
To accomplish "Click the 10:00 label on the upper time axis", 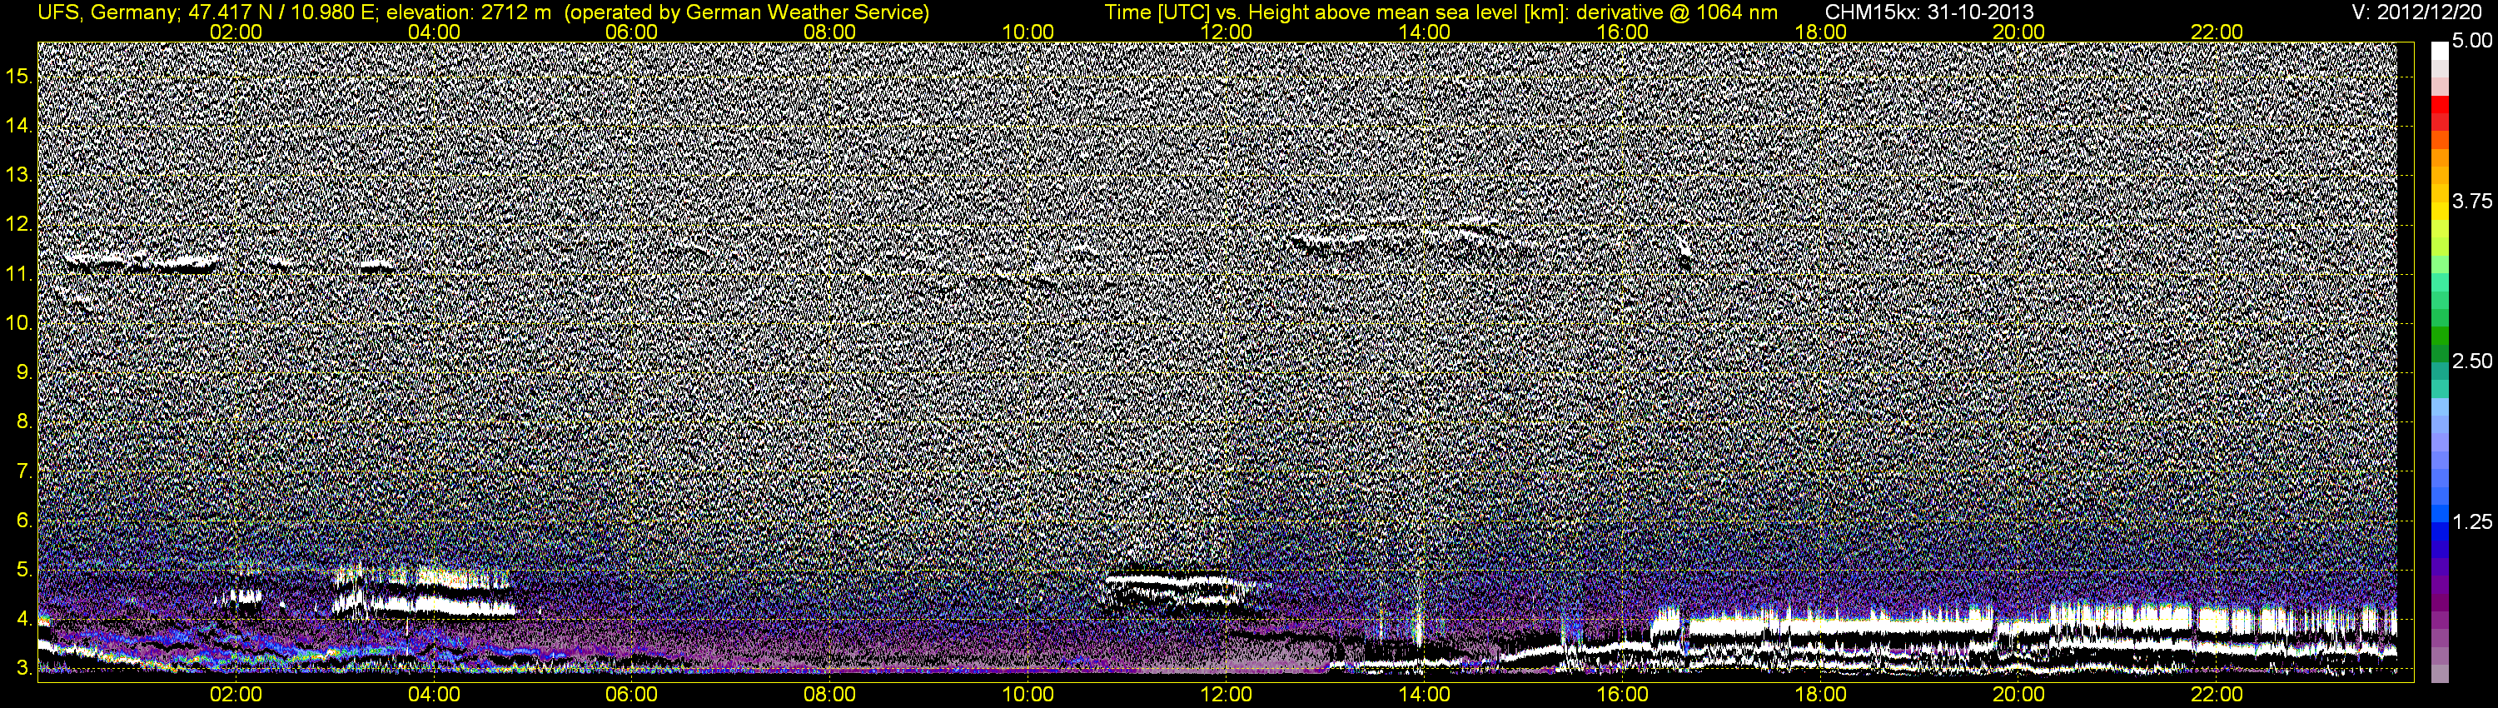I will coord(1028,32).
